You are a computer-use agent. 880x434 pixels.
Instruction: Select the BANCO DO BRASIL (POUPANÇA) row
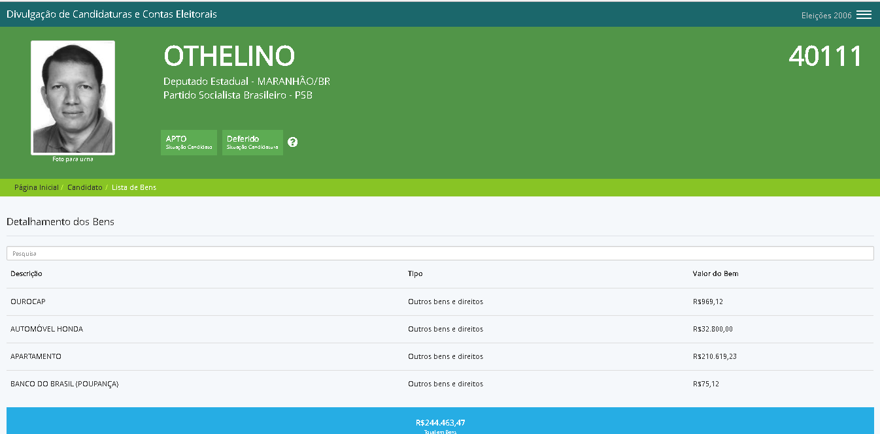tap(64, 384)
